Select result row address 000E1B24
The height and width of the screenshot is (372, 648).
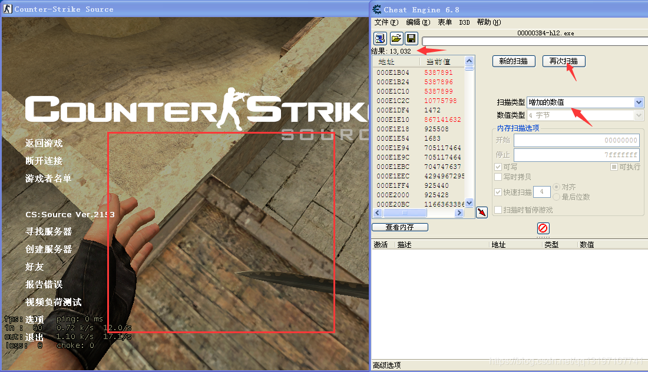click(419, 82)
